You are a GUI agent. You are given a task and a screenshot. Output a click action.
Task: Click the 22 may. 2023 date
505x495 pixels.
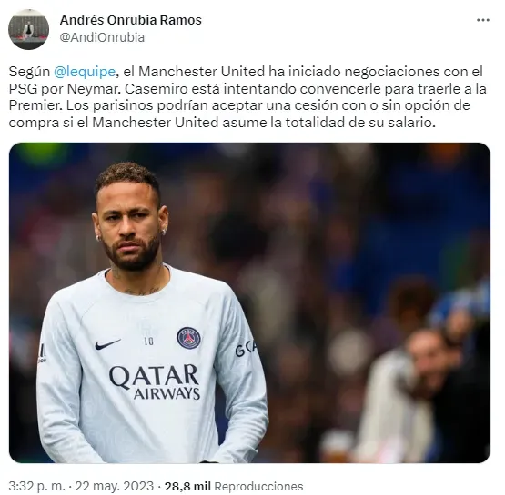(x=115, y=486)
